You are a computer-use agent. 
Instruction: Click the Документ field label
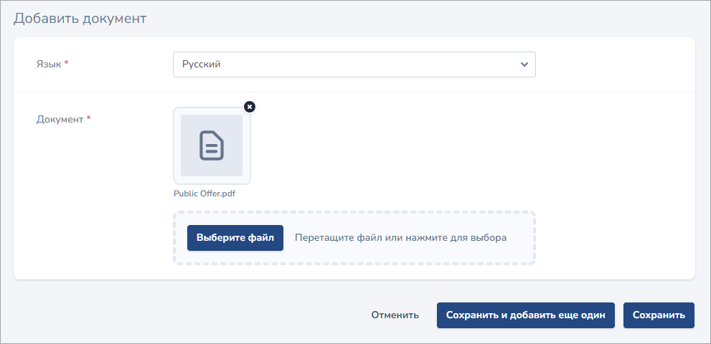60,120
